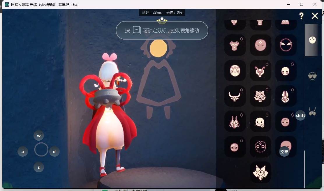Choose the sleepy round face mask
This screenshot has height=191, width=324.
(260, 45)
